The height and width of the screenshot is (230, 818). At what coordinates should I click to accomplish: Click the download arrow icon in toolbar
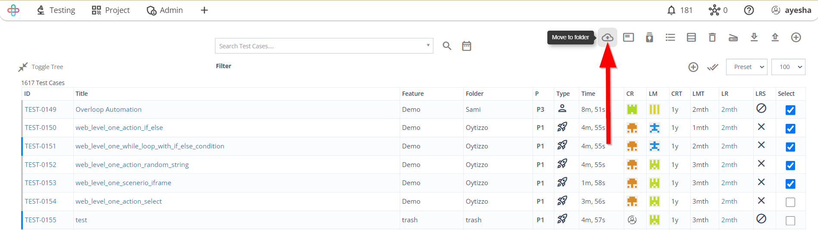click(x=754, y=38)
